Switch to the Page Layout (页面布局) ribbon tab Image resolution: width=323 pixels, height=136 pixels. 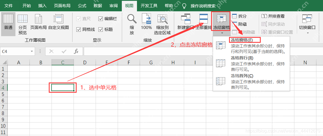62,6
